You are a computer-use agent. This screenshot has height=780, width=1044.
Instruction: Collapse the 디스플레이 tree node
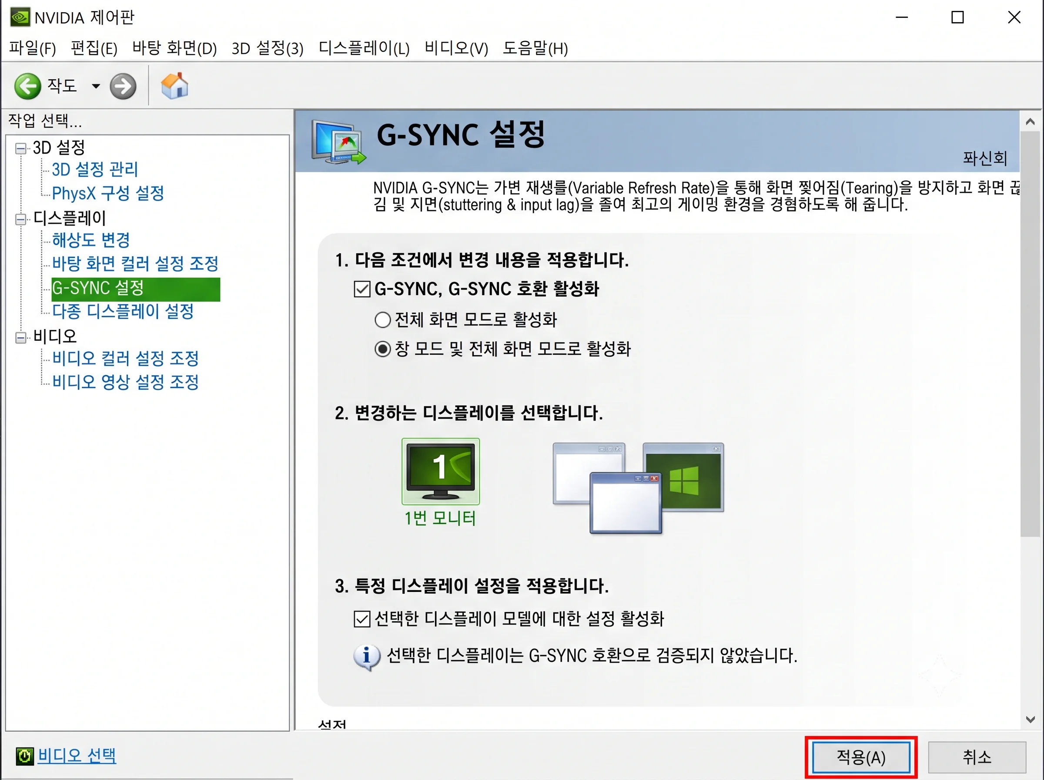point(21,219)
